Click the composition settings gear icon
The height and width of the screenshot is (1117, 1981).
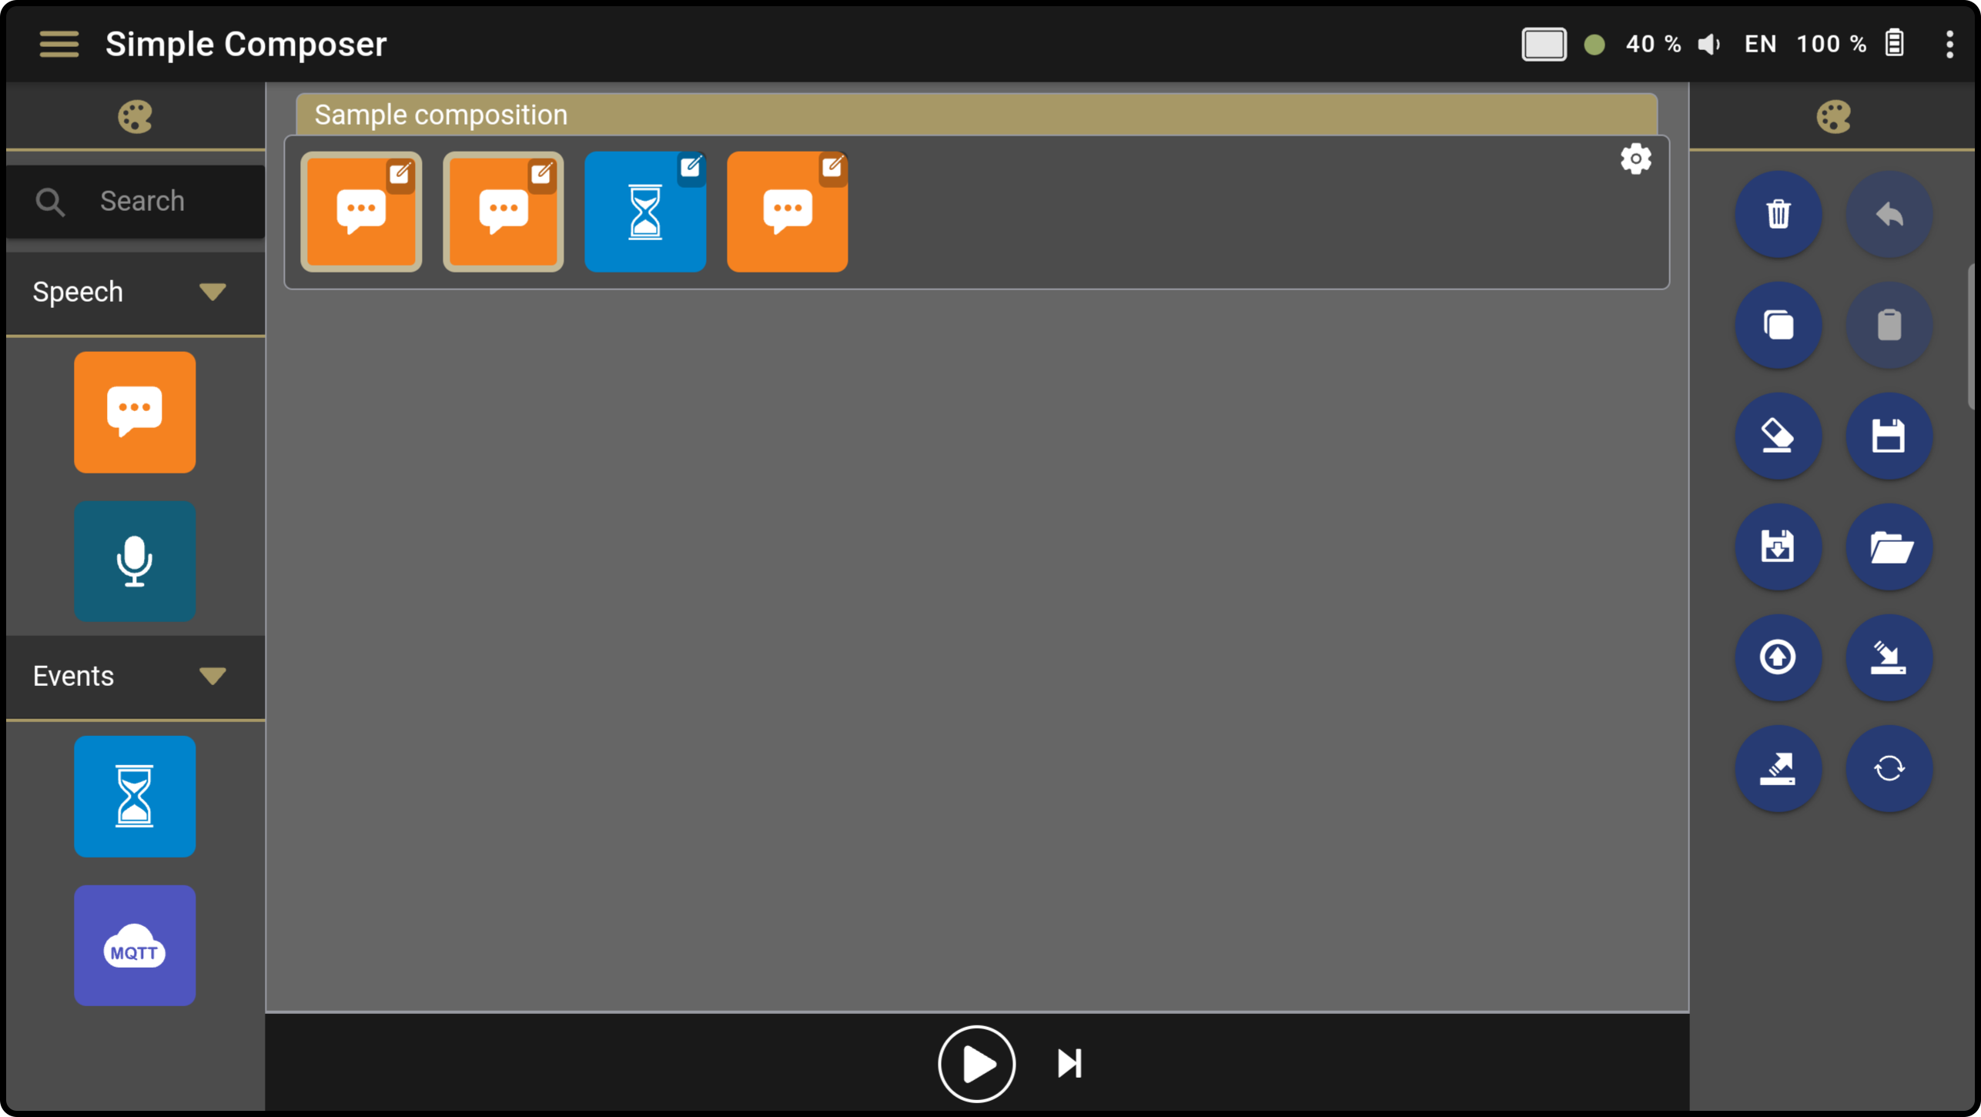(1634, 159)
